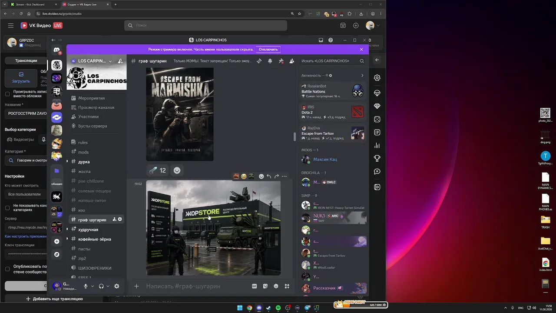The height and width of the screenshot is (313, 556).
Task: Open headphone output options arrow
Action: (108, 286)
